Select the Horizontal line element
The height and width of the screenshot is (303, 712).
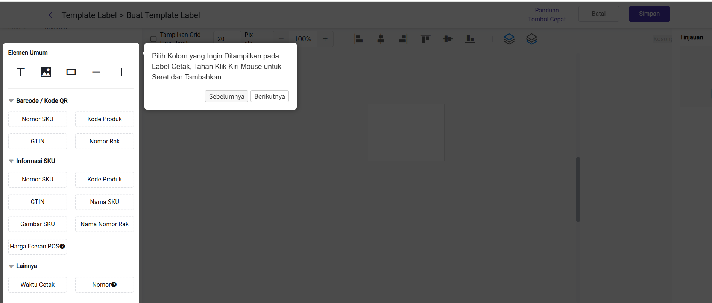[x=96, y=72]
